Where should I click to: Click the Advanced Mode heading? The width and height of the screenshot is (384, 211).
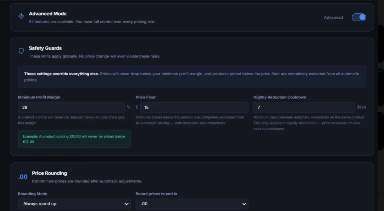[x=48, y=14]
